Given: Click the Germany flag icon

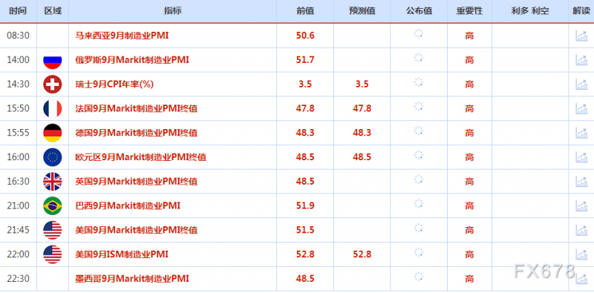Looking at the screenshot, I should coord(52,133).
